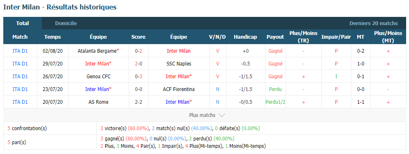This screenshot has width=409, height=154.
Task: Click Atalanta Bergame team name
Action: pyautogui.click(x=97, y=51)
